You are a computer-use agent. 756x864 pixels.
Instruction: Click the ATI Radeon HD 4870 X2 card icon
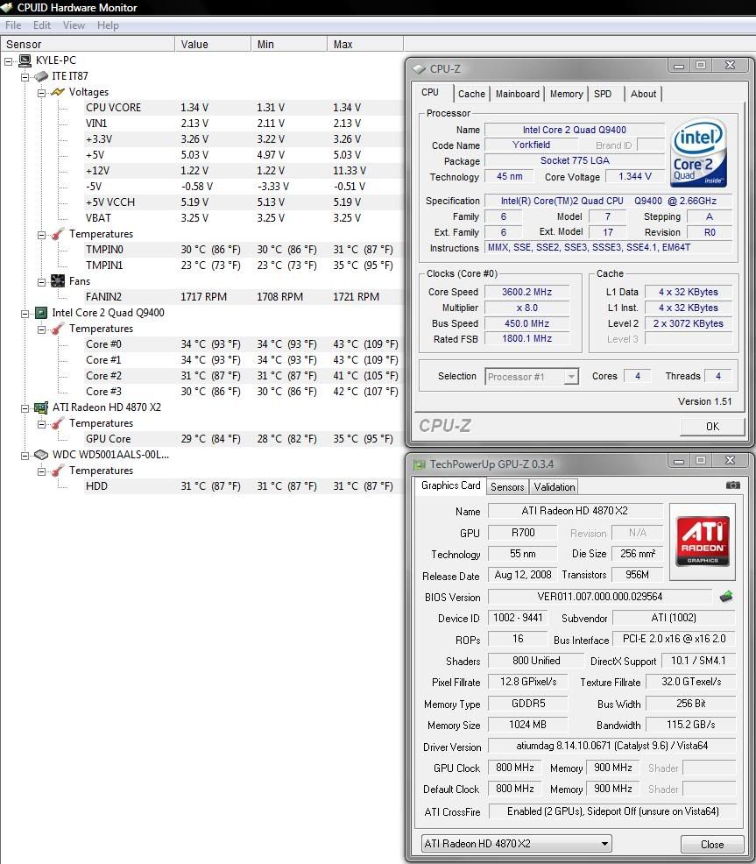(x=41, y=407)
